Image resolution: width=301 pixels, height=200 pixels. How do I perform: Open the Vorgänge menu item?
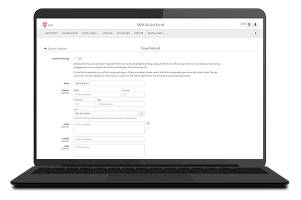[108, 33]
